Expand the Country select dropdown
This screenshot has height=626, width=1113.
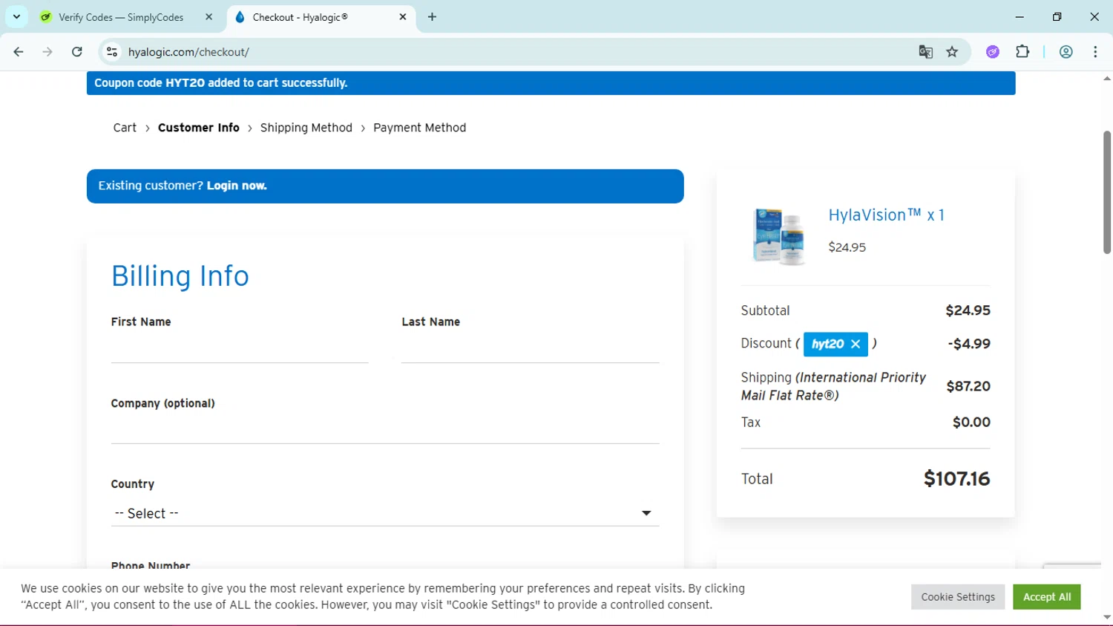pyautogui.click(x=385, y=513)
